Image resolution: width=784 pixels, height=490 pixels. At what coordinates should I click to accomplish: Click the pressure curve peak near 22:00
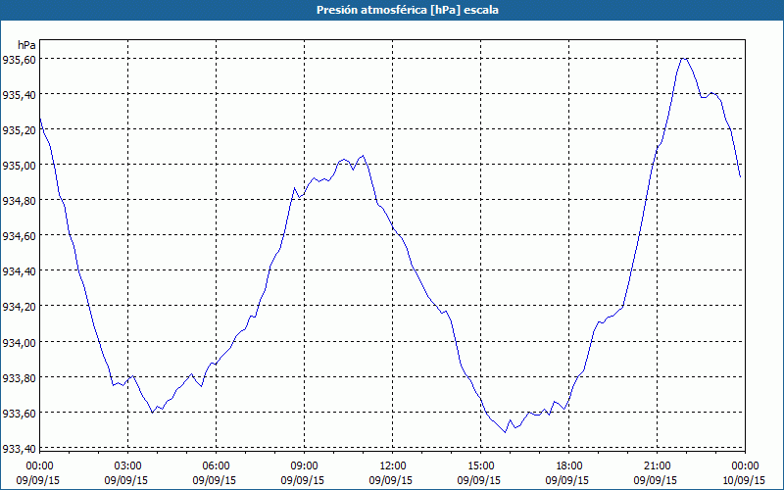683,59
